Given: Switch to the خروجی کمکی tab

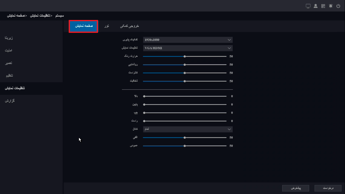Looking at the screenshot, I should click(129, 26).
